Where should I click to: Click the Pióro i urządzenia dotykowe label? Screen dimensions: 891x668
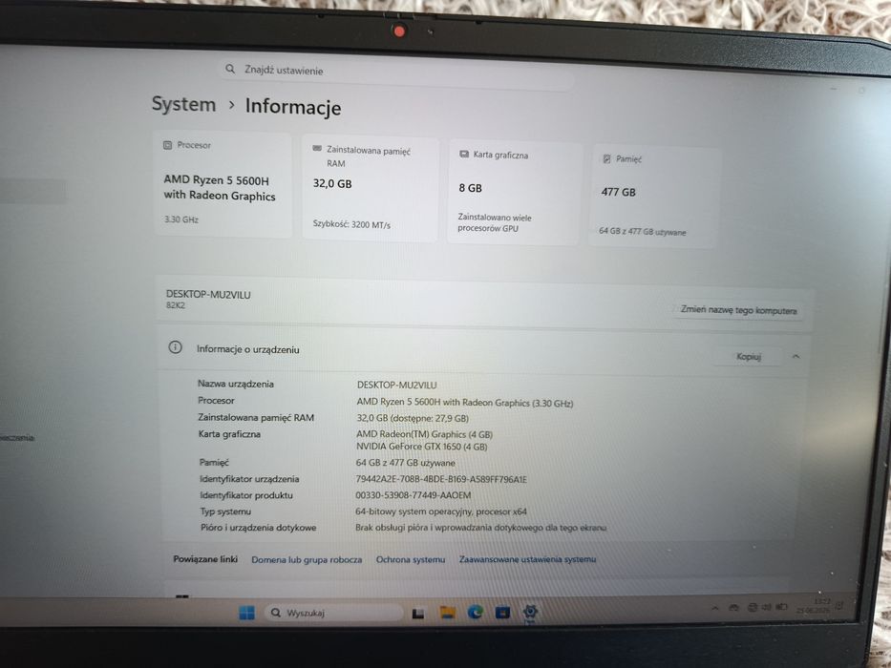pyautogui.click(x=258, y=528)
